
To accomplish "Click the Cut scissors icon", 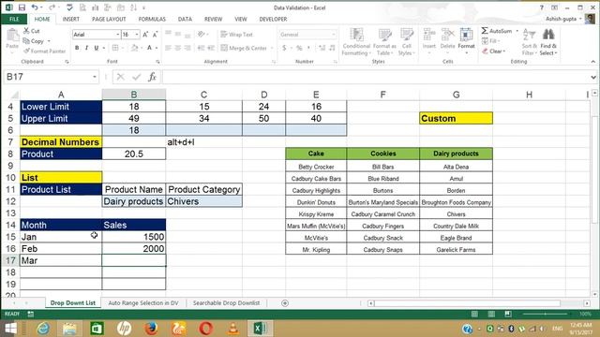I will (x=26, y=31).
